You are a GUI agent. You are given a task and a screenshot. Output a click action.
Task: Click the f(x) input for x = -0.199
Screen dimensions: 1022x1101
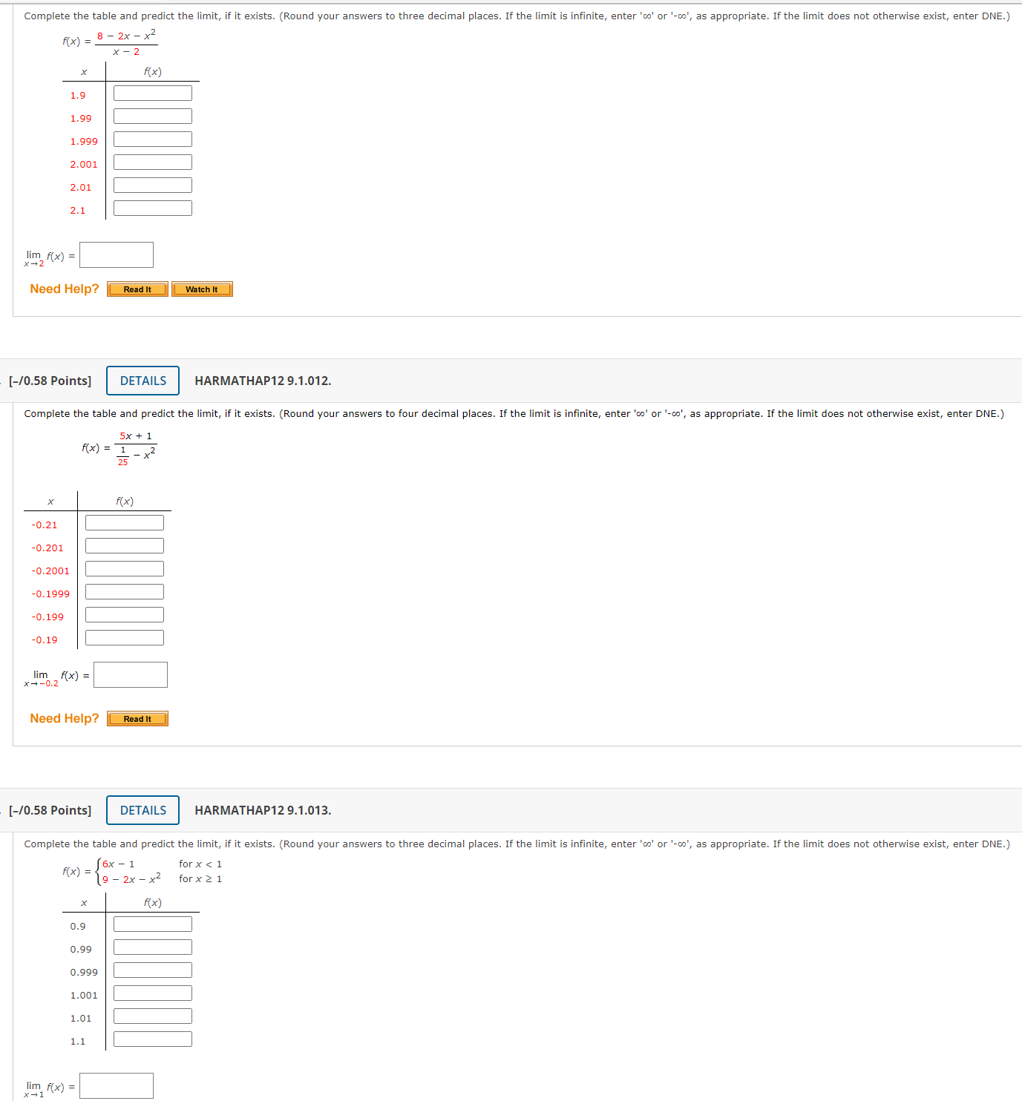125,614
